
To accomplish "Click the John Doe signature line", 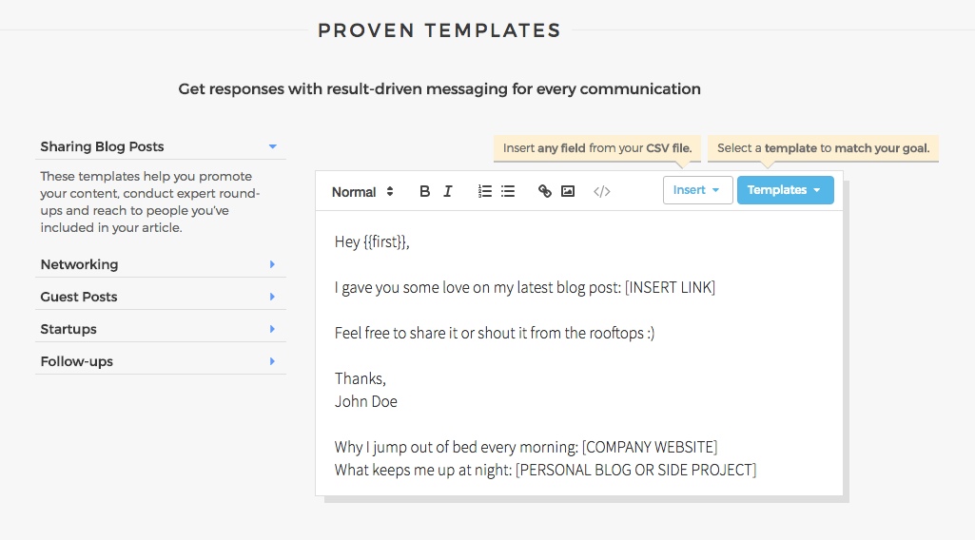I will (x=366, y=401).
